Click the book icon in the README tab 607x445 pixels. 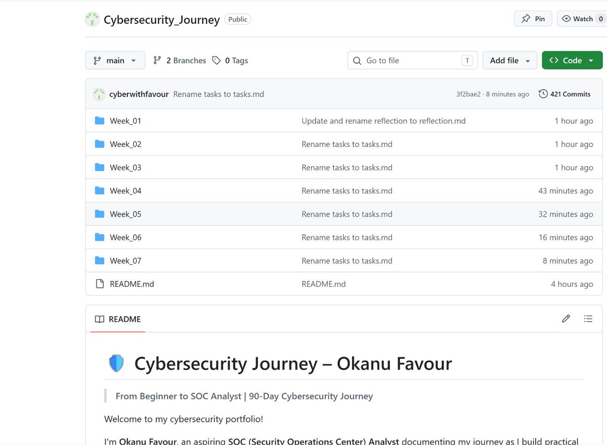(100, 319)
